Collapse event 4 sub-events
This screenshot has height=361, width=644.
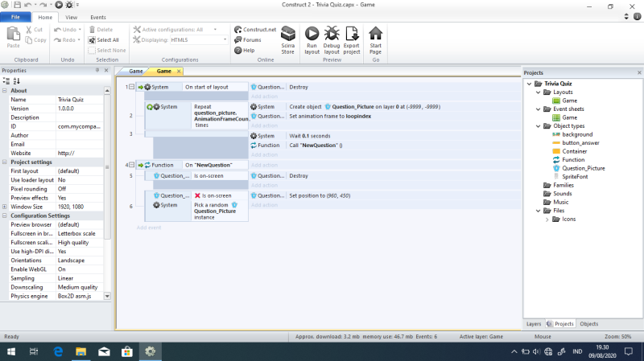point(132,165)
